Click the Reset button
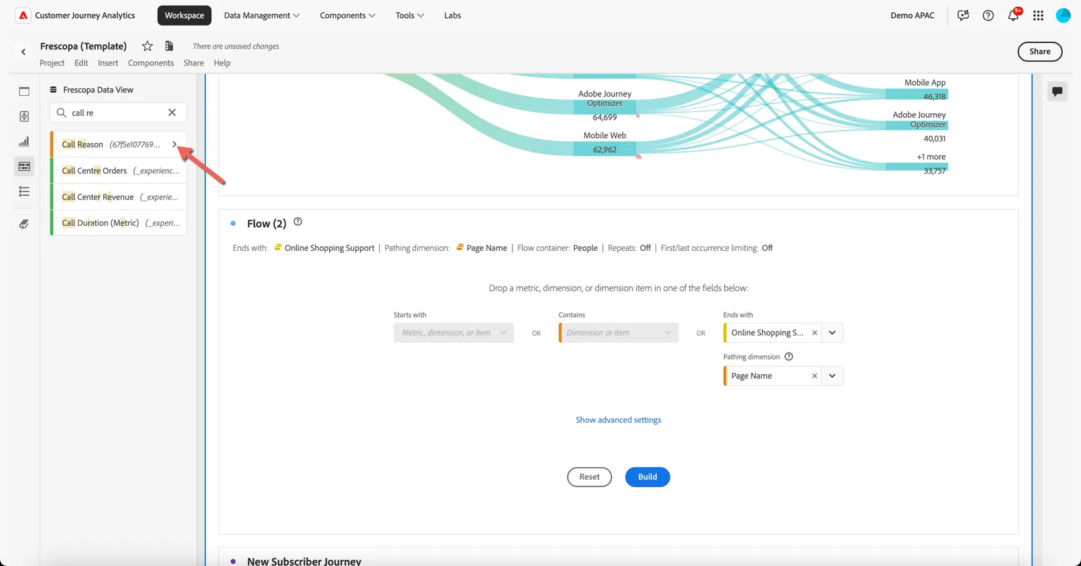 (x=589, y=477)
